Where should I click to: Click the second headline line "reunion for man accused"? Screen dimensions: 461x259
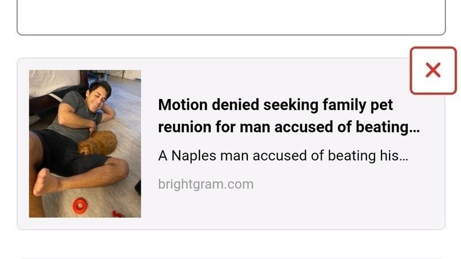click(x=288, y=127)
